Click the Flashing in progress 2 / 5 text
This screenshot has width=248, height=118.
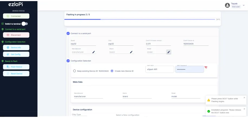78,15
